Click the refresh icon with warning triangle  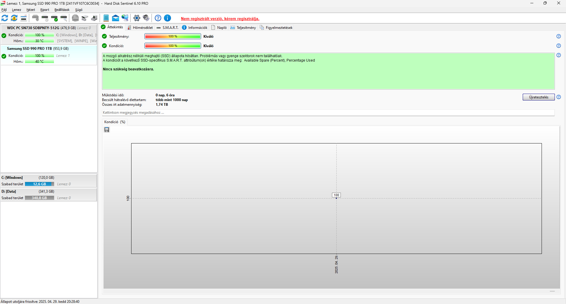pos(14,18)
